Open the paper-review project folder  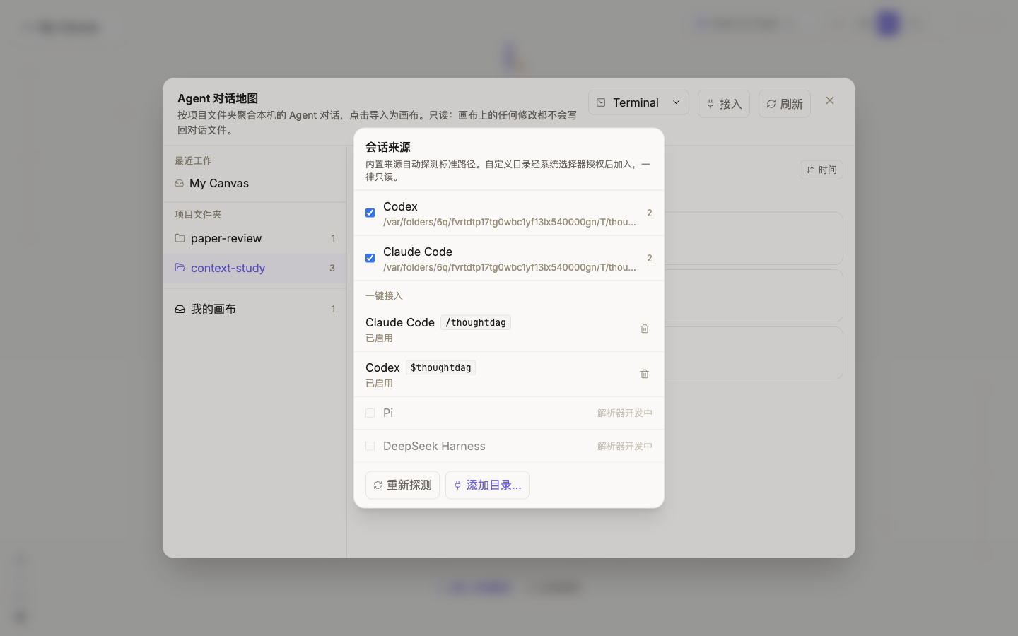(255, 238)
